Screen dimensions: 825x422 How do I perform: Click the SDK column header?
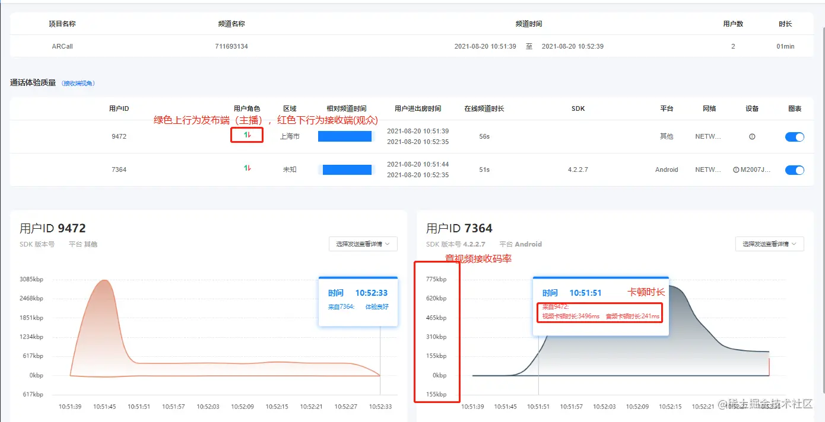(578, 108)
